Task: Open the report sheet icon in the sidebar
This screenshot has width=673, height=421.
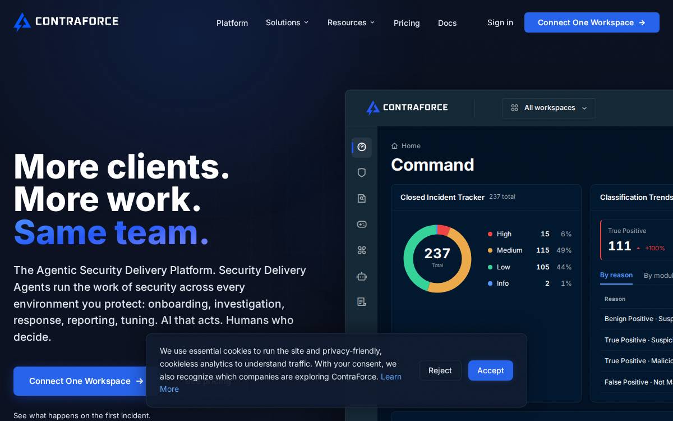Action: (362, 301)
